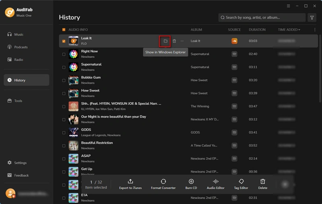Image resolution: width=322 pixels, height=204 pixels.
Task: Open the filter icon beside search
Action: [312, 18]
